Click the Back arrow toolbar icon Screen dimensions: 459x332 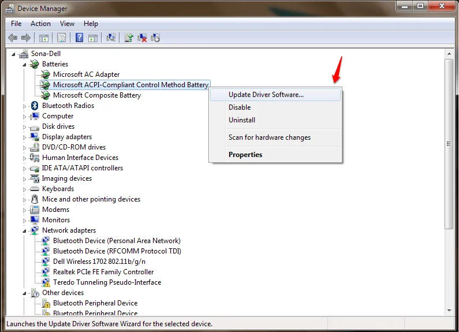[13, 38]
